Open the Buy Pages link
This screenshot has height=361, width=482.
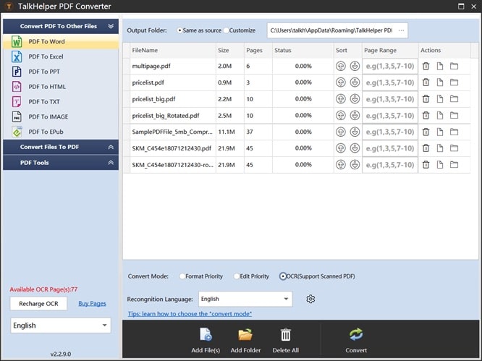tap(92, 303)
